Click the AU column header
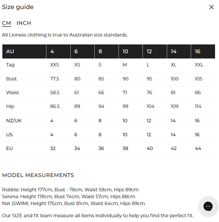 click(10, 51)
